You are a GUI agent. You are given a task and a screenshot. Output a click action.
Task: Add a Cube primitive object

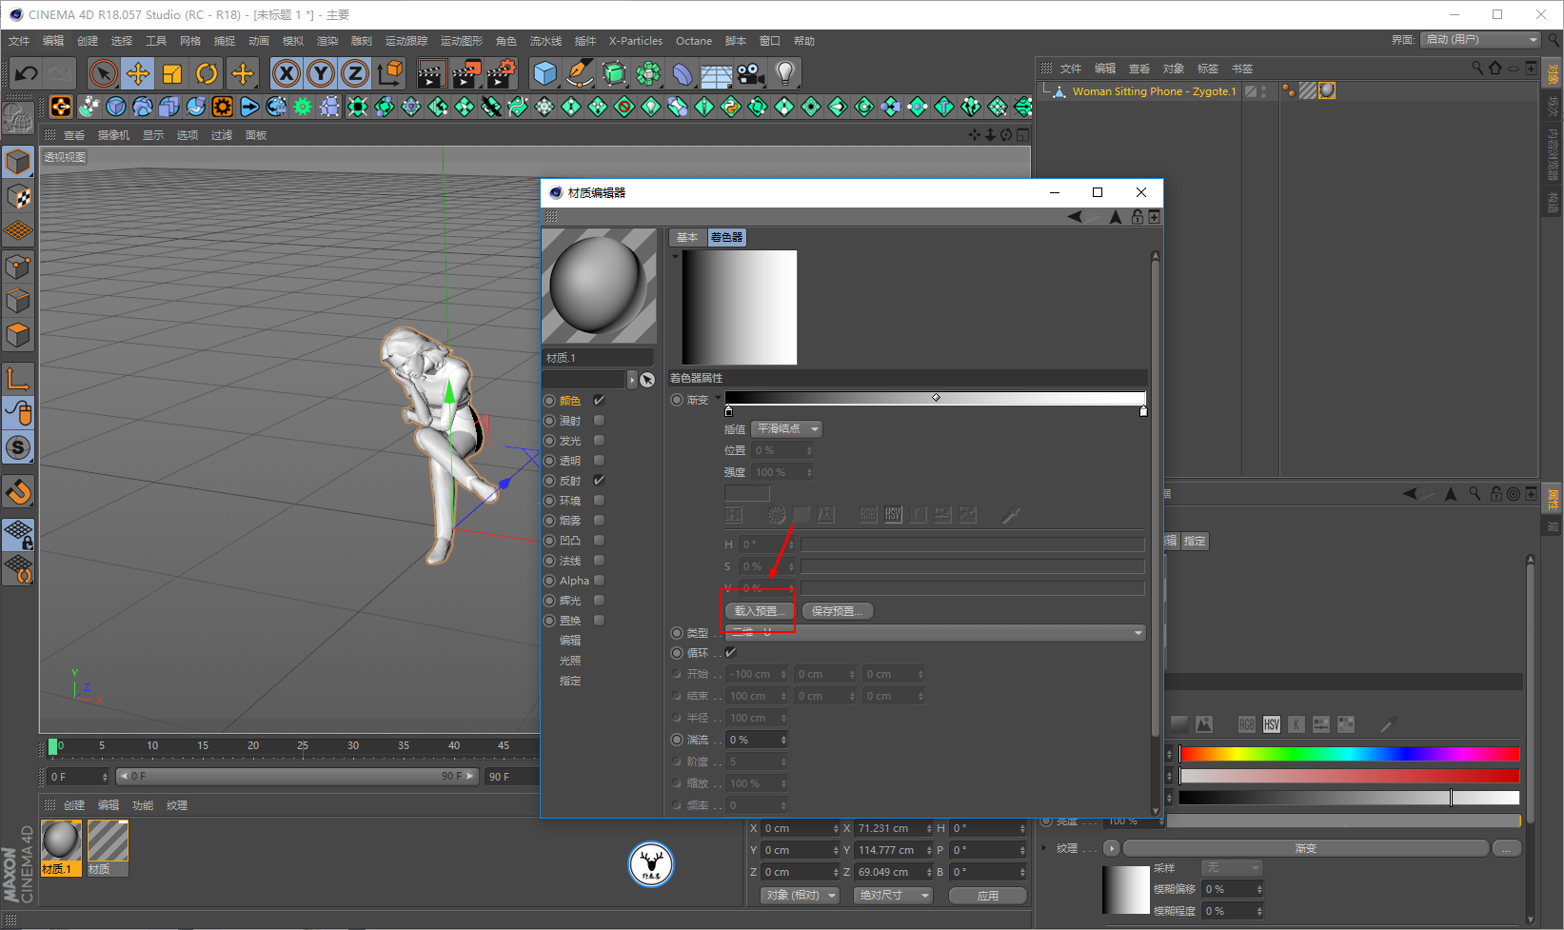point(544,73)
